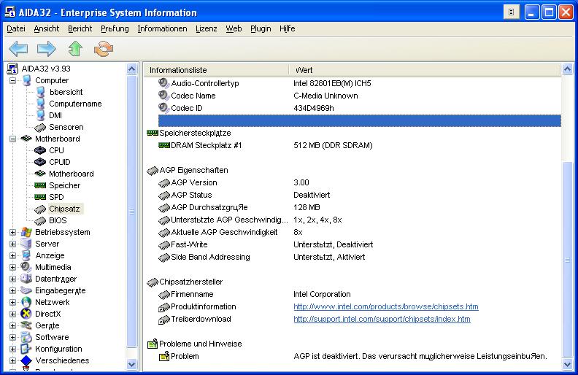The image size is (578, 375).
Task: Open the Lizenz menu
Action: tap(207, 28)
